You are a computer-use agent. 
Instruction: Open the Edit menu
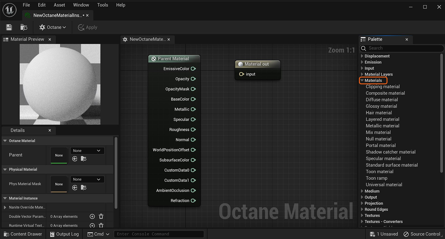[42, 5]
